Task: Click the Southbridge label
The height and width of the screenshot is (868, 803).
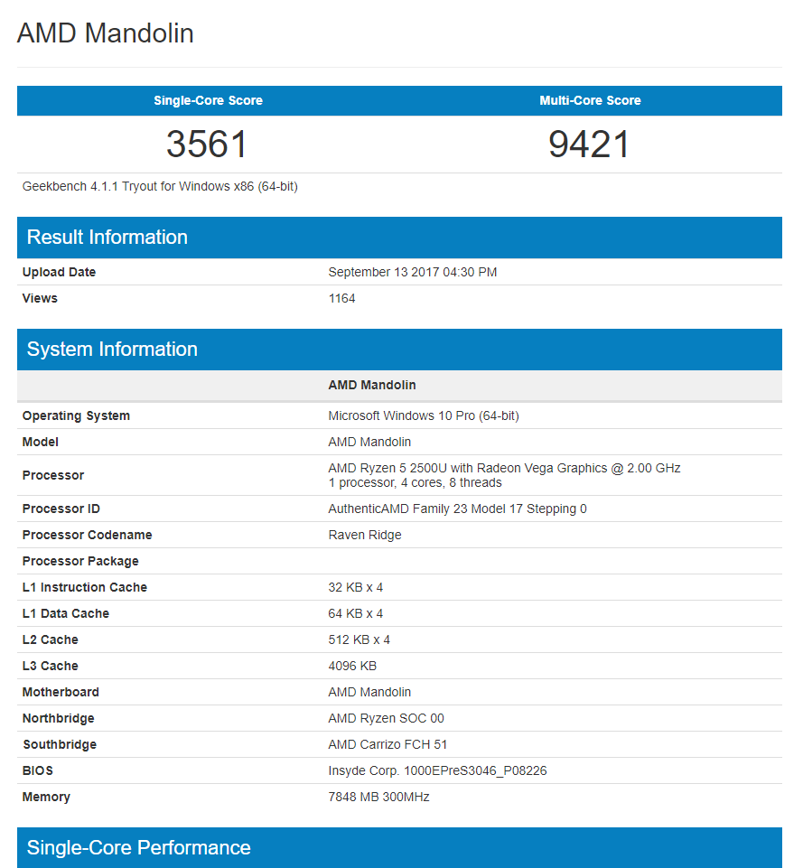Action: point(60,744)
